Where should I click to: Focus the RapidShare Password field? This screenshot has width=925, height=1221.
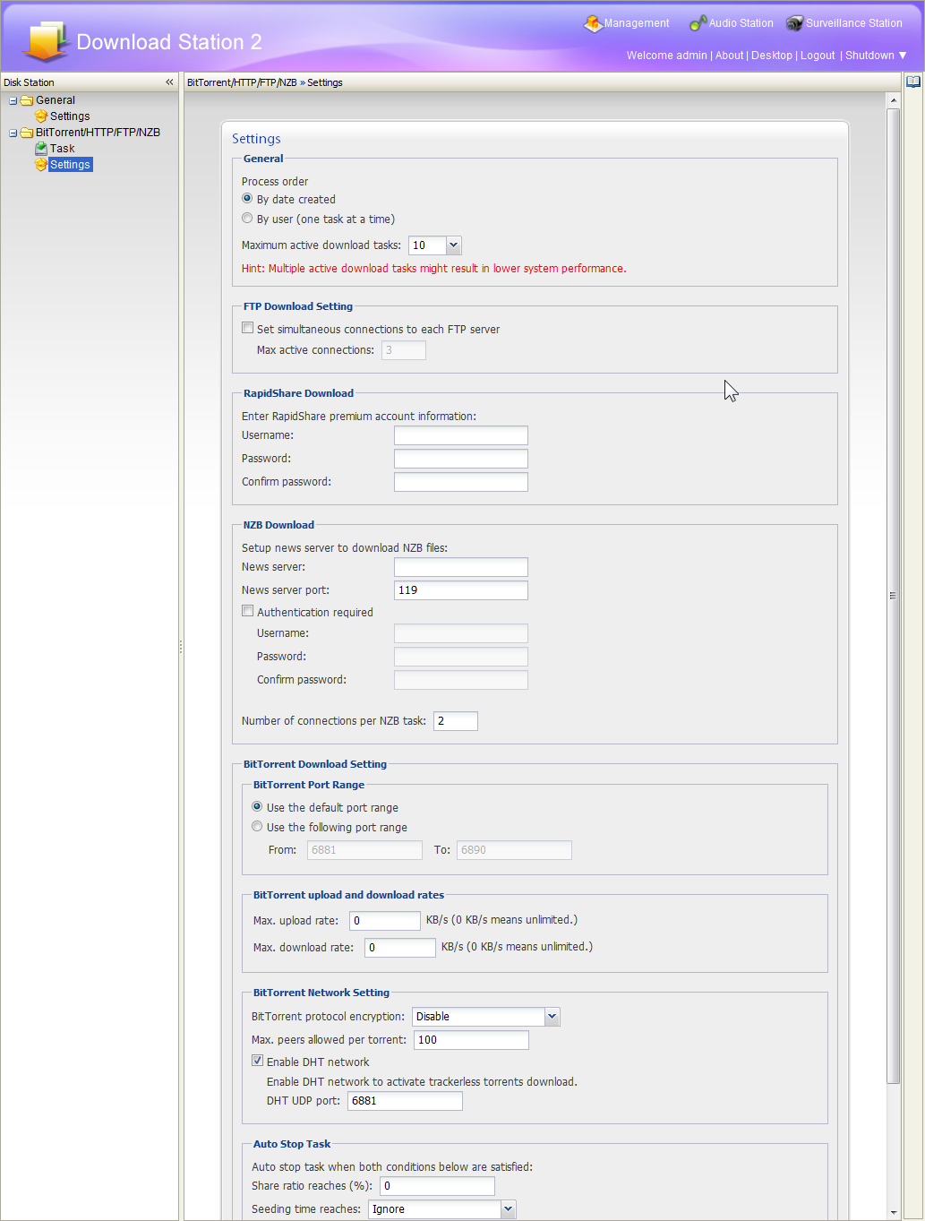point(461,459)
